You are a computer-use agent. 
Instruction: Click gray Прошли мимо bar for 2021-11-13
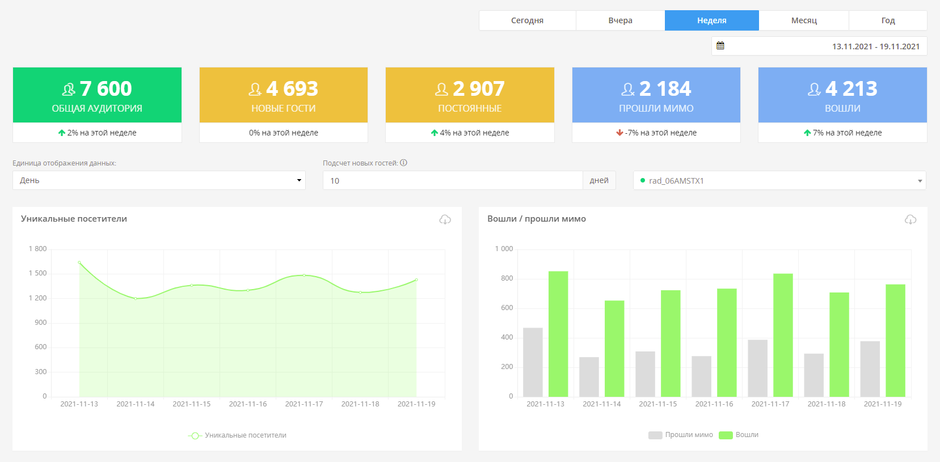(x=533, y=362)
